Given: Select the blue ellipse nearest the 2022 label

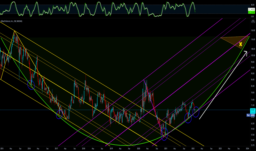Looking at the screenshot, I should click(196, 112).
